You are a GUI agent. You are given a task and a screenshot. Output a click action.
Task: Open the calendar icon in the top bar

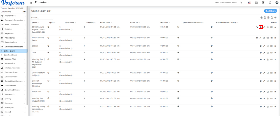click(257, 2)
